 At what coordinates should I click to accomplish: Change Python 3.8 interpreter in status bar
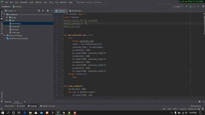tap(192, 109)
